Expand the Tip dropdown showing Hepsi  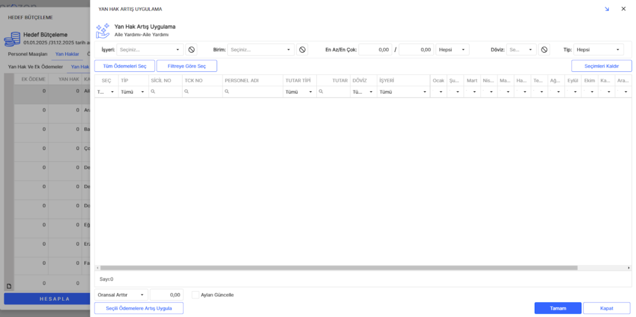click(598, 50)
